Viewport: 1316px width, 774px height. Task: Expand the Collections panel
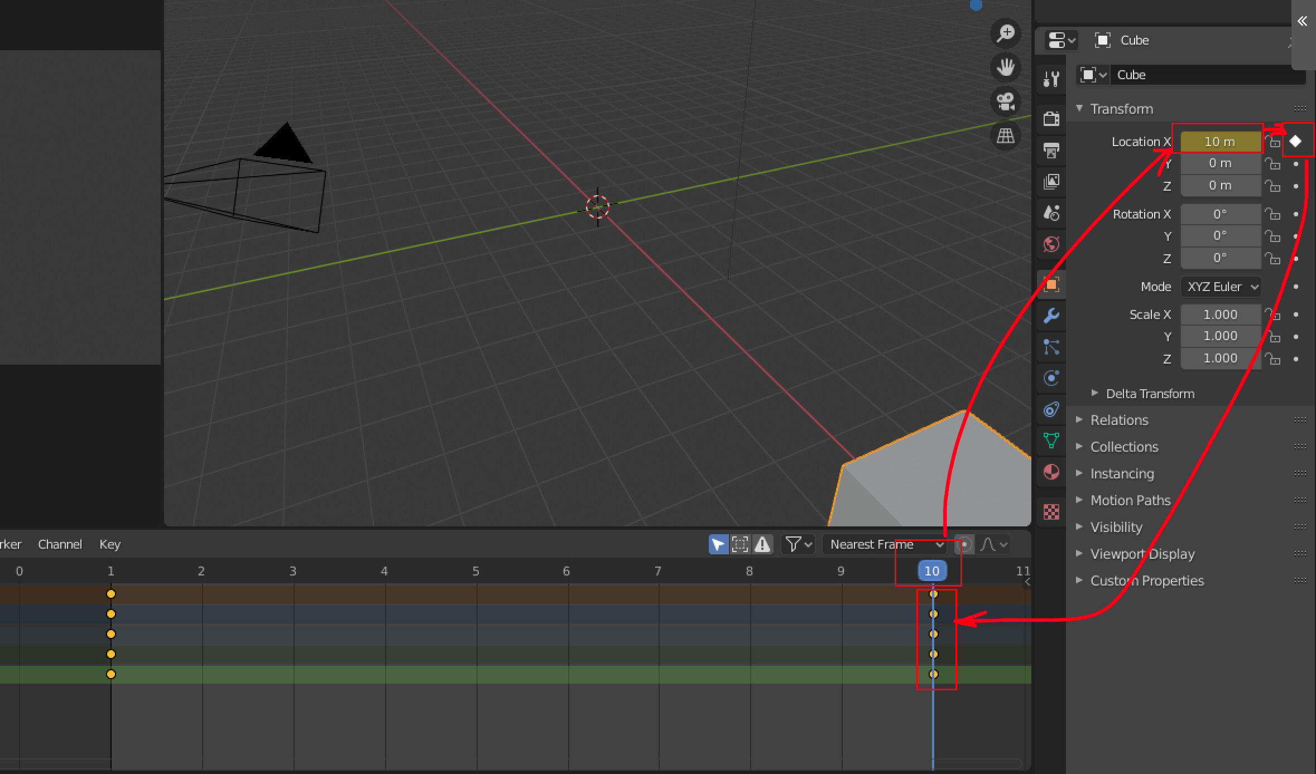click(1079, 446)
